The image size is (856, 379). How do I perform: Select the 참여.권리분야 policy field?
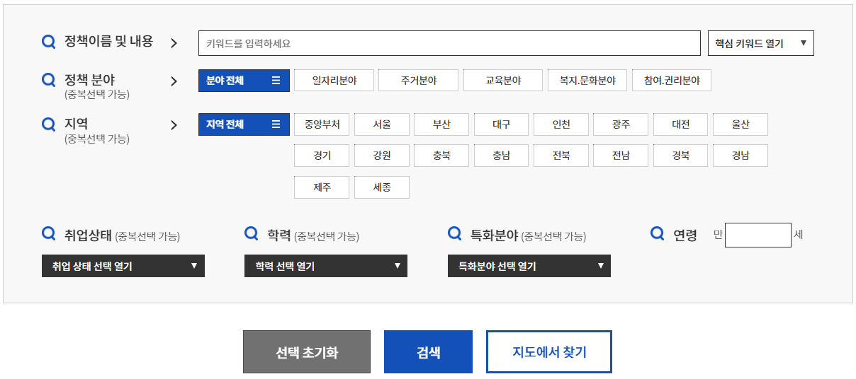click(672, 81)
